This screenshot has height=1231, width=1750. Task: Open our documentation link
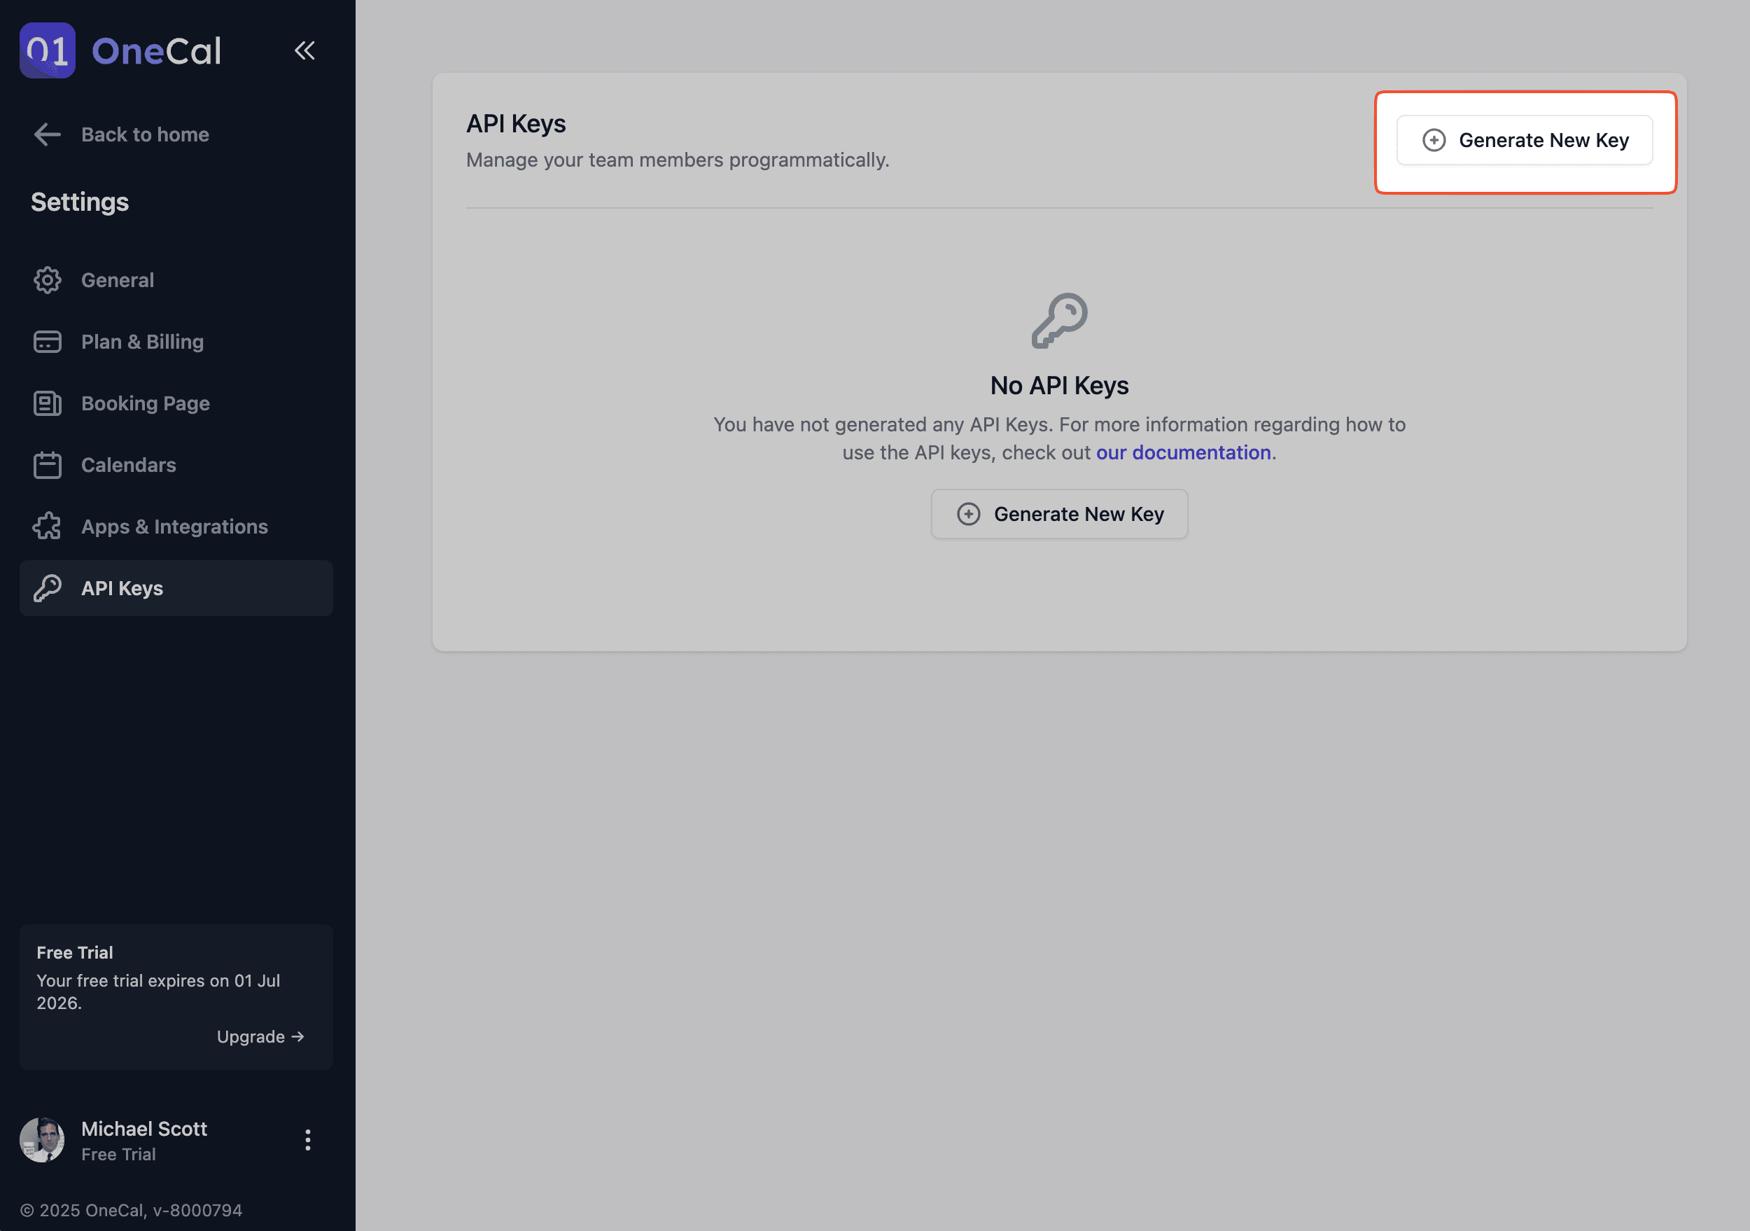click(1183, 452)
